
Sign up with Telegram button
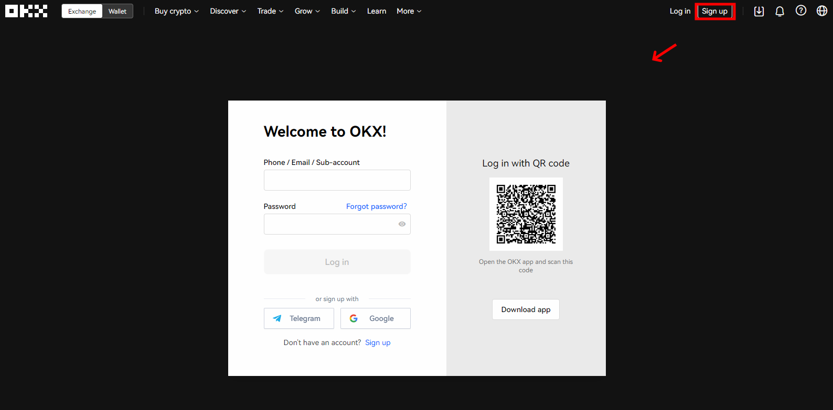299,318
